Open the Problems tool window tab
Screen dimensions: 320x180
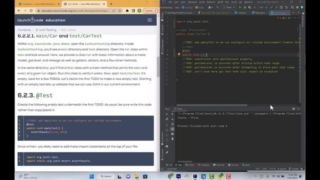coord(203,165)
